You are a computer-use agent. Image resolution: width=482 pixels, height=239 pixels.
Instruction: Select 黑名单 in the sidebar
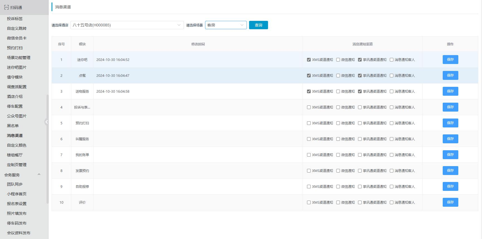(13, 126)
